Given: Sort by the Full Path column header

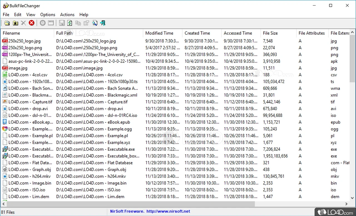Looking at the screenshot, I should 98,33.
